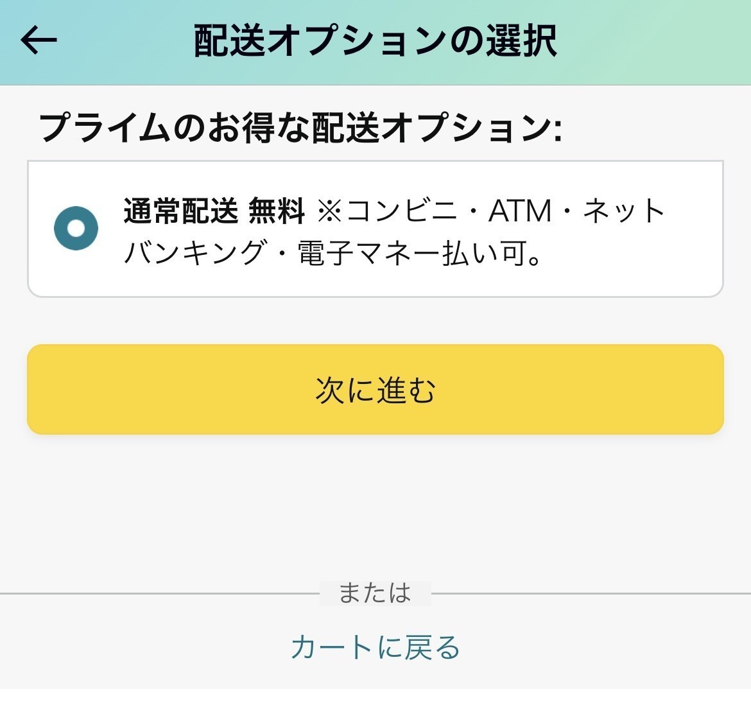Image resolution: width=751 pixels, height=705 pixels.
Task: Tap the white shipping option card
Action: pyautogui.click(x=376, y=226)
